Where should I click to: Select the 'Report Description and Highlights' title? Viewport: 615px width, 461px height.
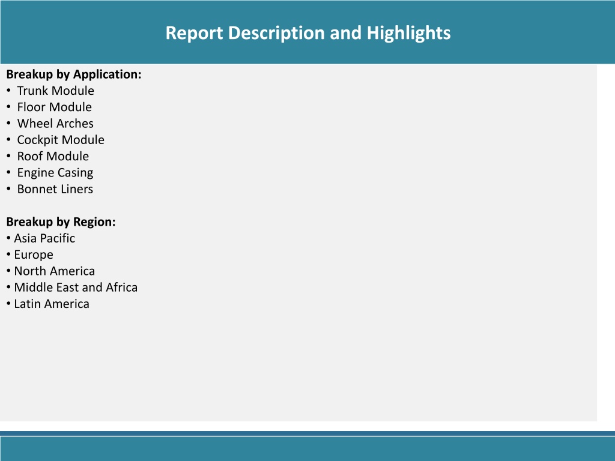[x=308, y=33]
